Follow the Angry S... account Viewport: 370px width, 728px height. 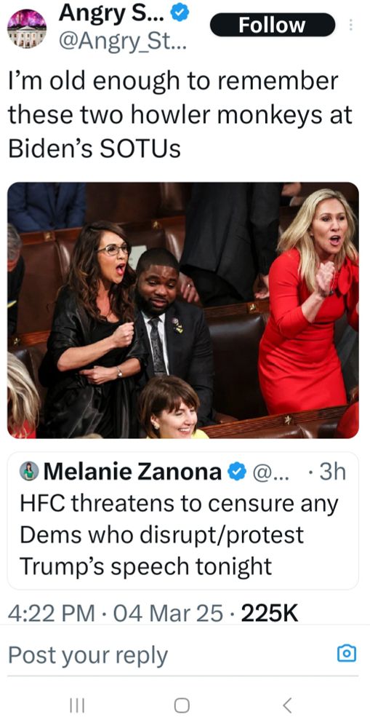point(272,25)
